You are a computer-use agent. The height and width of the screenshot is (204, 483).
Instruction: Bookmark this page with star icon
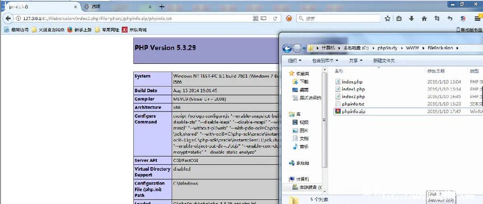[387, 18]
